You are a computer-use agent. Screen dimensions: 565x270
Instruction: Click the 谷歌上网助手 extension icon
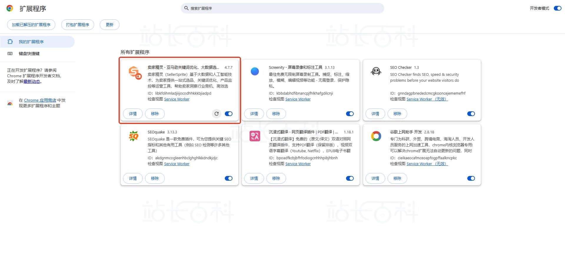[x=376, y=136]
